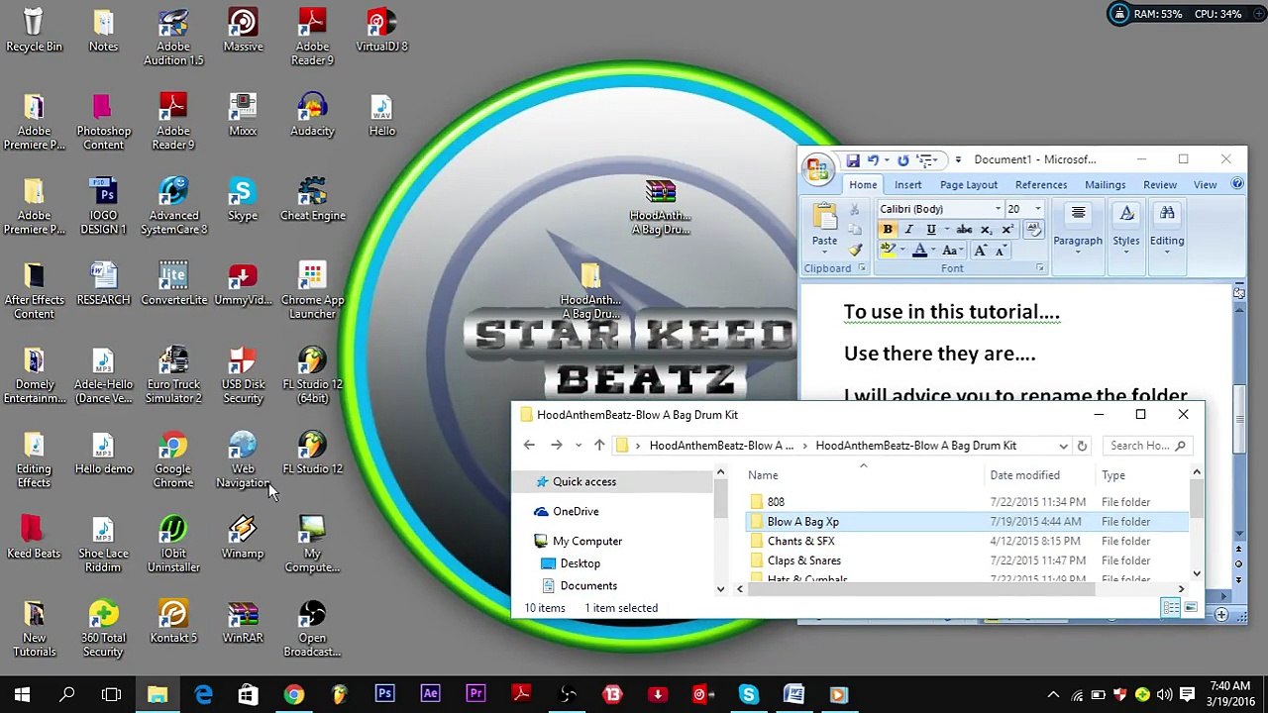
Task: Show hidden system tray icons arrow
Action: pos(1053,695)
